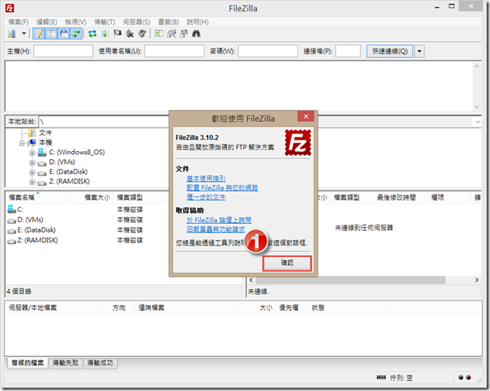This screenshot has height=391, width=490.
Task: Click the binoculars remote file search icon
Action: pyautogui.click(x=196, y=33)
